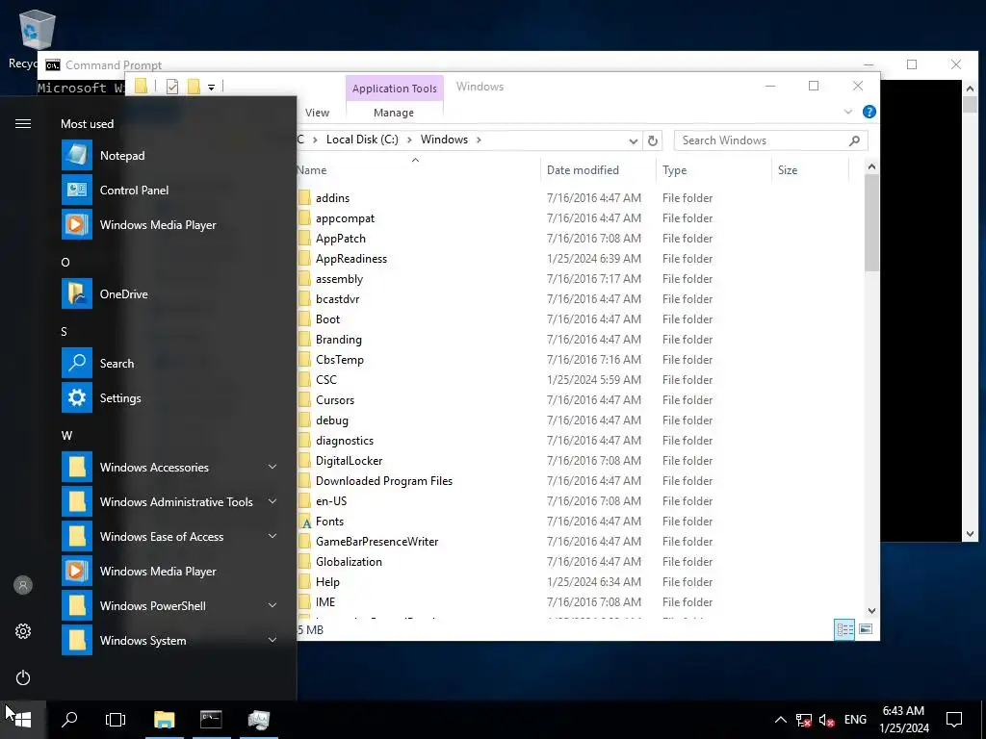Viewport: 986px width, 739px height.
Task: Open OneDrive from Start menu
Action: (169, 293)
